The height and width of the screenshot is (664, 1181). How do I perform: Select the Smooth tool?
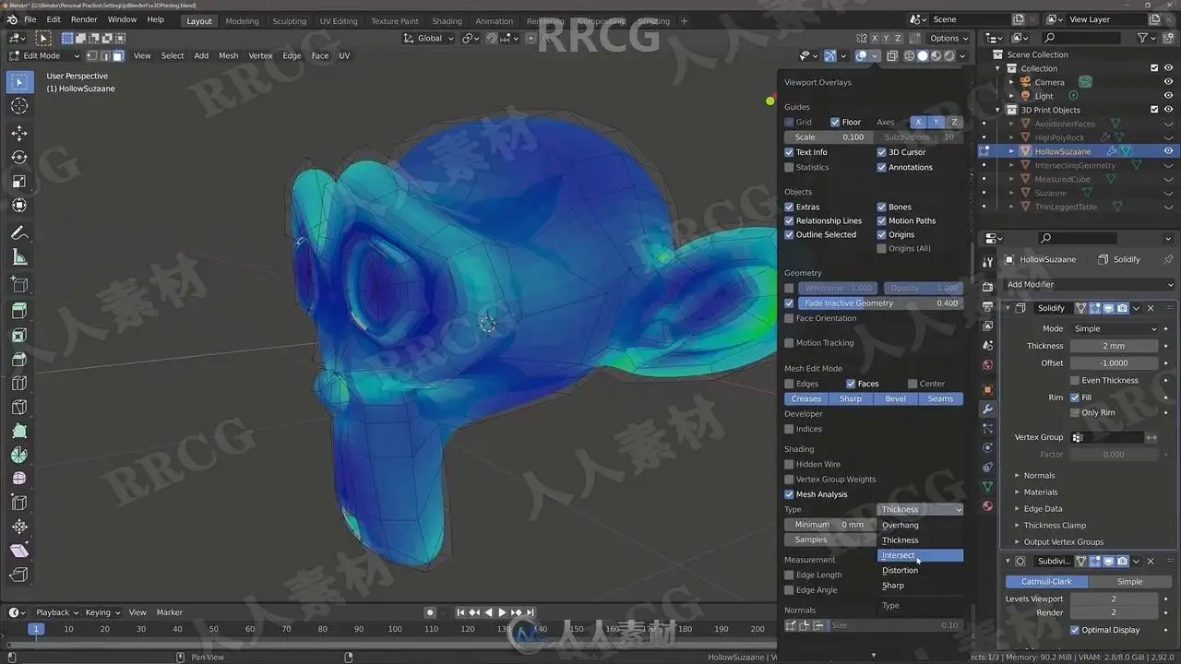(19, 480)
